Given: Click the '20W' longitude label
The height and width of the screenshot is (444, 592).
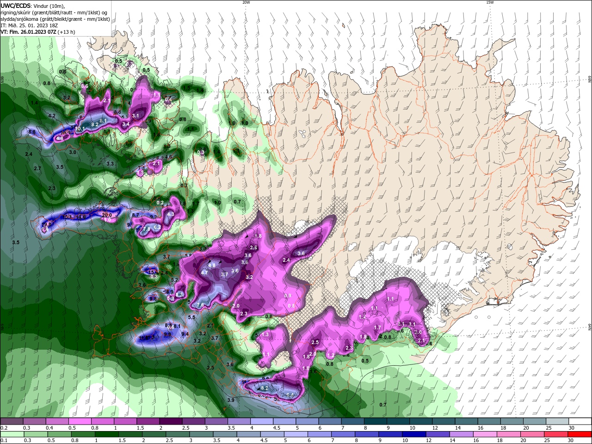Looking at the screenshot, I should (x=246, y=2).
